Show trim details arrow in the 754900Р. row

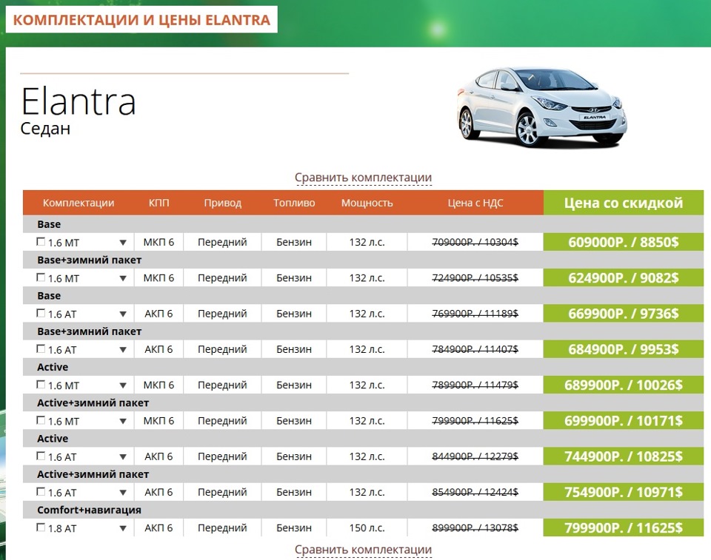click(x=123, y=493)
